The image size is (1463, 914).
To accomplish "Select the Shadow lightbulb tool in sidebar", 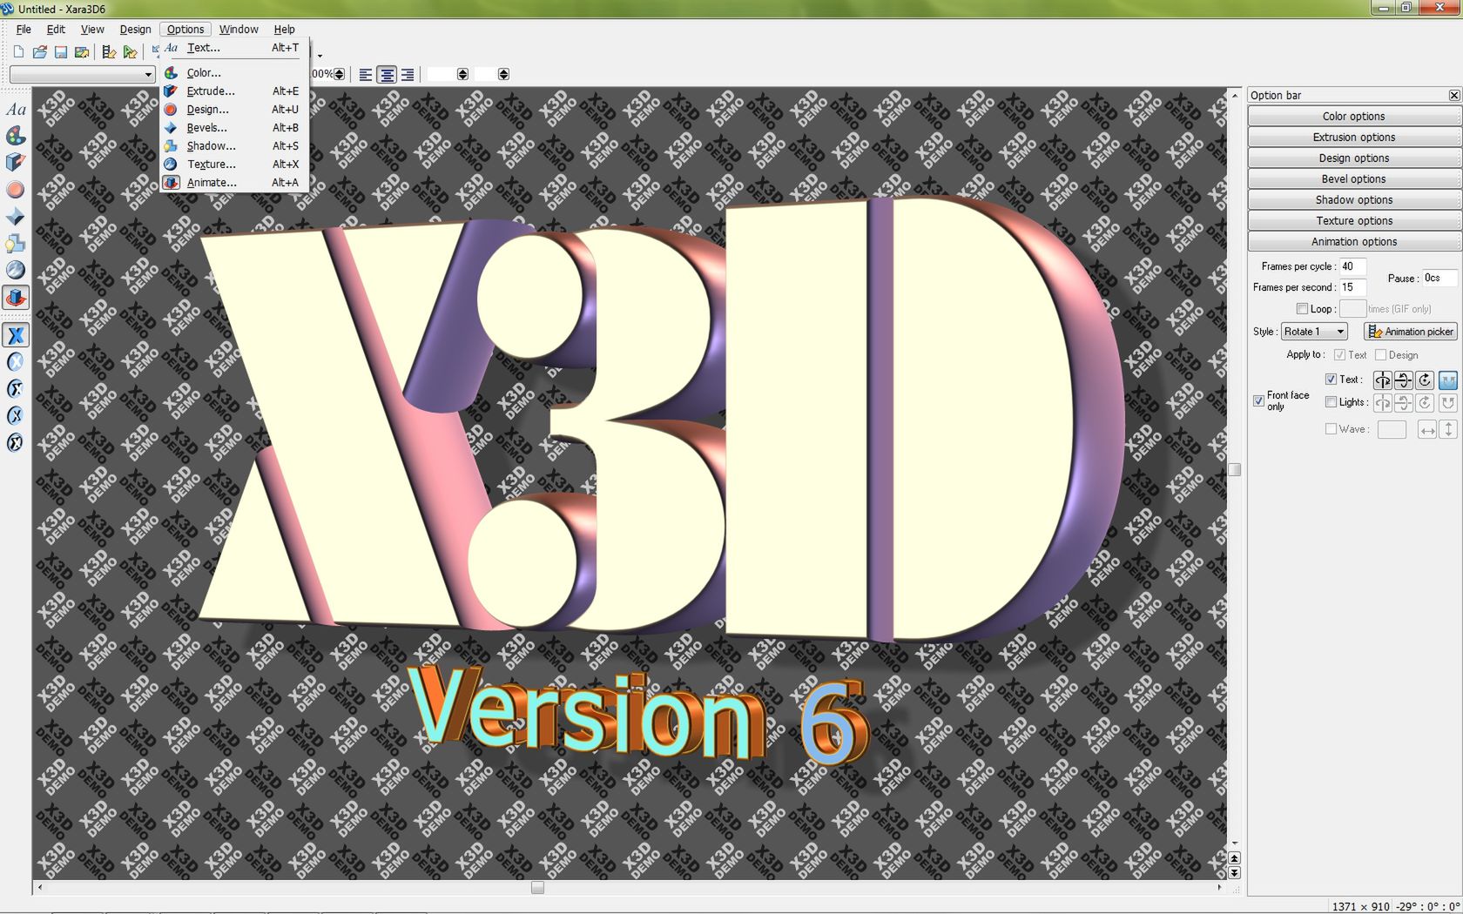I will [x=16, y=244].
